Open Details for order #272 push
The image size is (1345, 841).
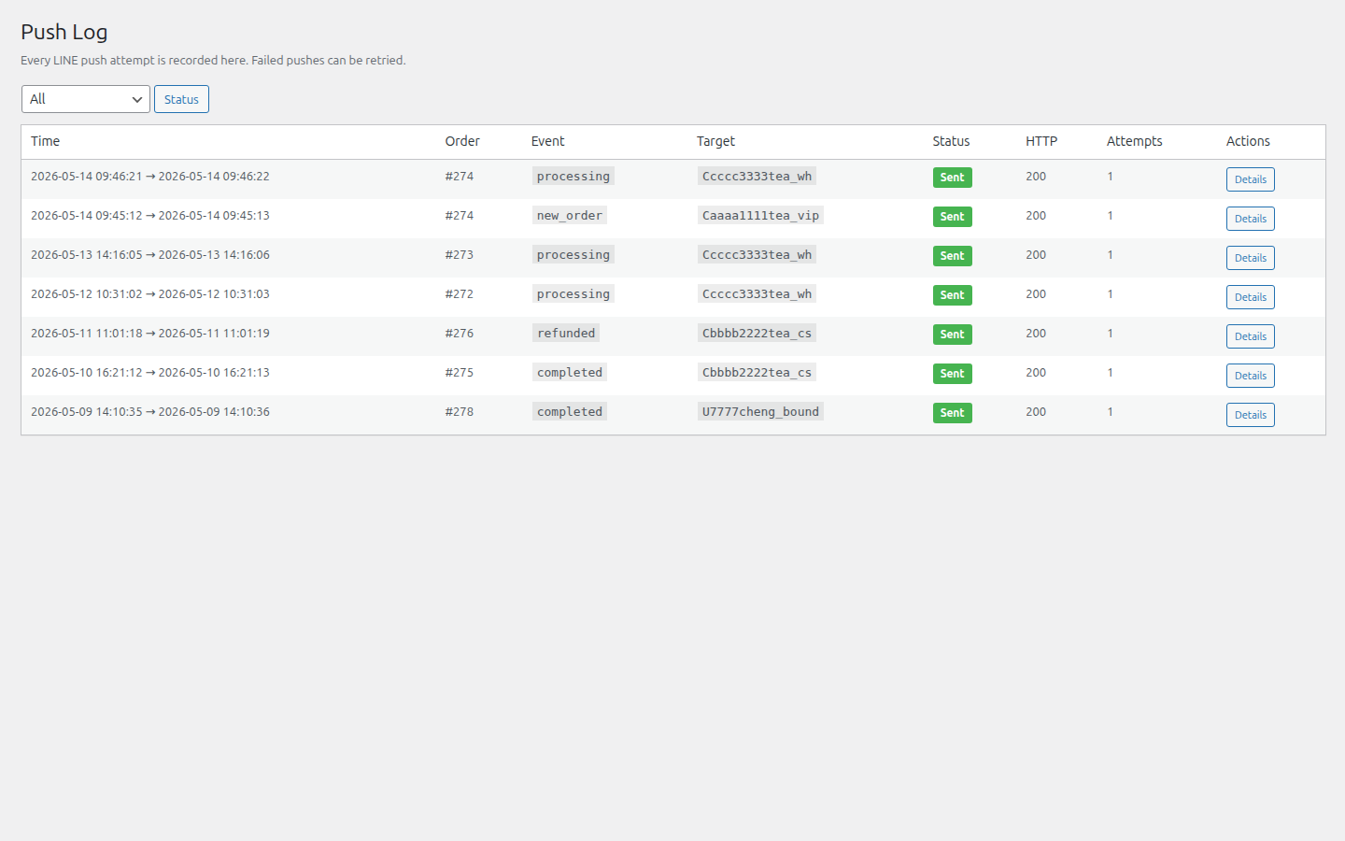1250,297
